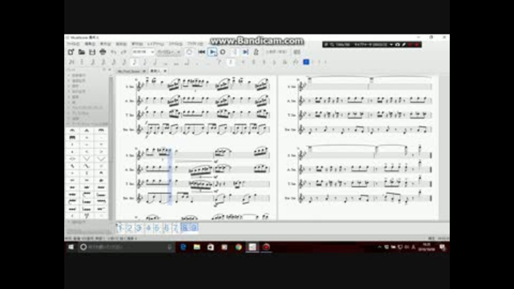Jump to page 6 in navigator
The width and height of the screenshot is (514, 289).
pyautogui.click(x=166, y=228)
